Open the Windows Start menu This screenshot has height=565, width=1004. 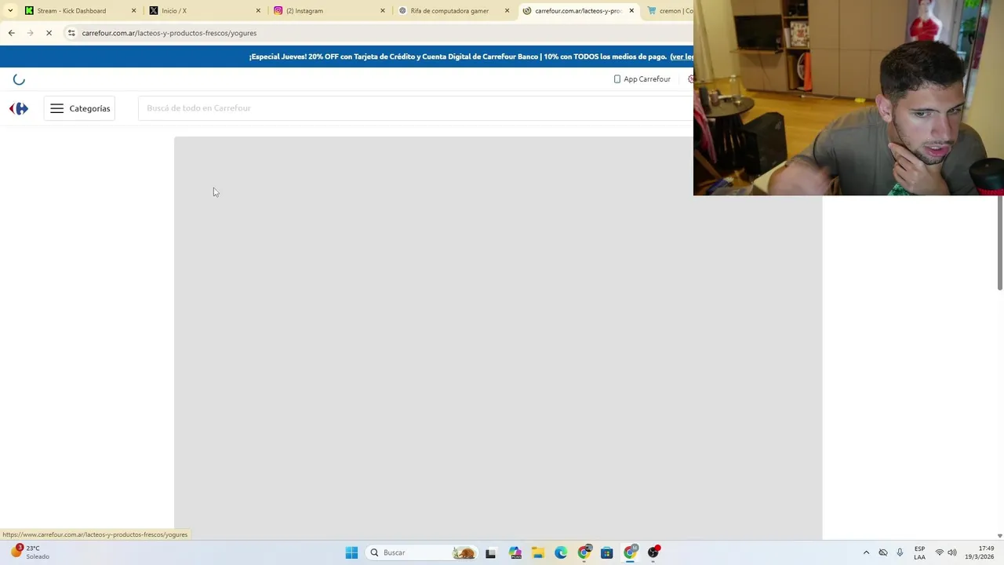(351, 552)
